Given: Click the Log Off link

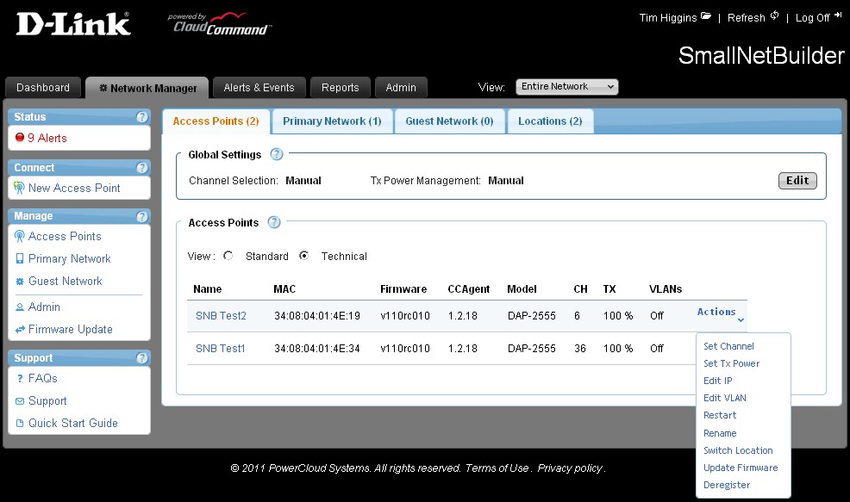Looking at the screenshot, I should click(812, 18).
